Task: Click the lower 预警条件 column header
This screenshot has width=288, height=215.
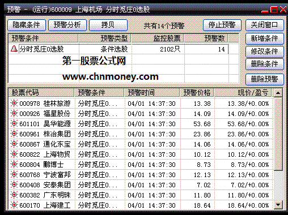Action: tap(99, 93)
